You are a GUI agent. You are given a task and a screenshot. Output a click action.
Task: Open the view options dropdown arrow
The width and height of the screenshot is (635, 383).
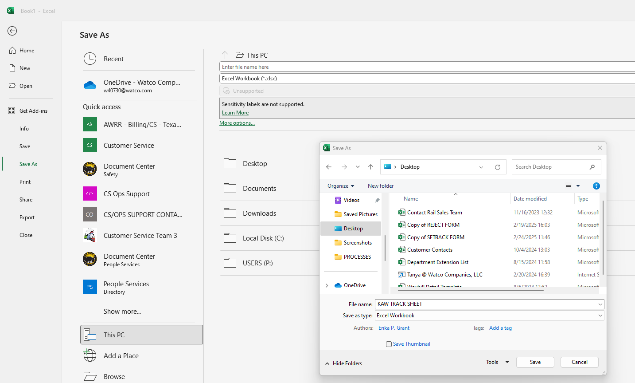578,186
